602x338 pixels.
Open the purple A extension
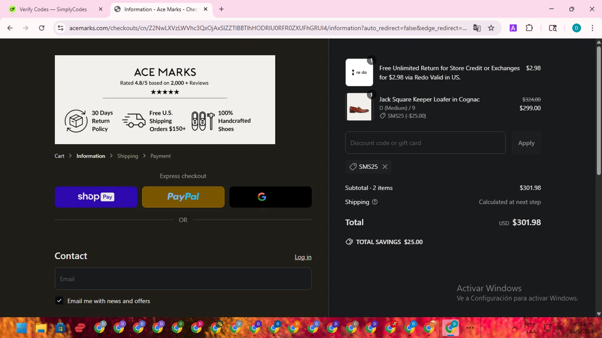pos(513,28)
